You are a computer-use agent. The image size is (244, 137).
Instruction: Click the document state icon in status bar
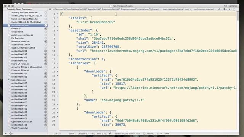(x=110, y=134)
